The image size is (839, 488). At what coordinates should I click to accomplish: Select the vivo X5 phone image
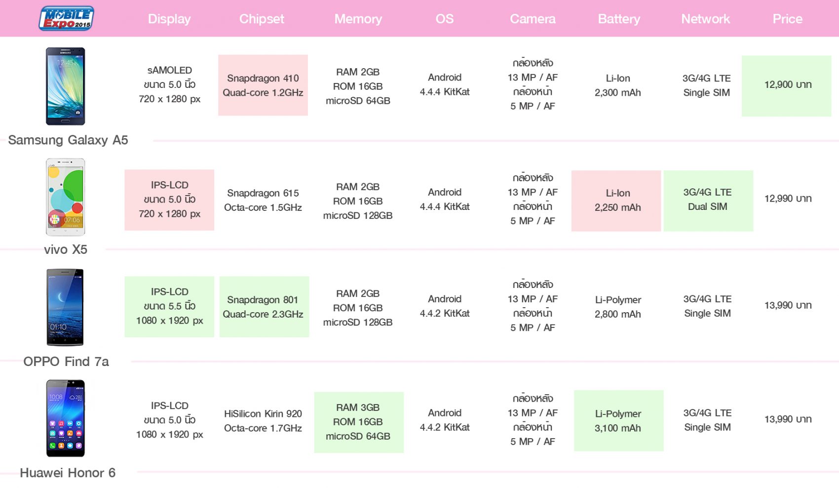click(66, 197)
